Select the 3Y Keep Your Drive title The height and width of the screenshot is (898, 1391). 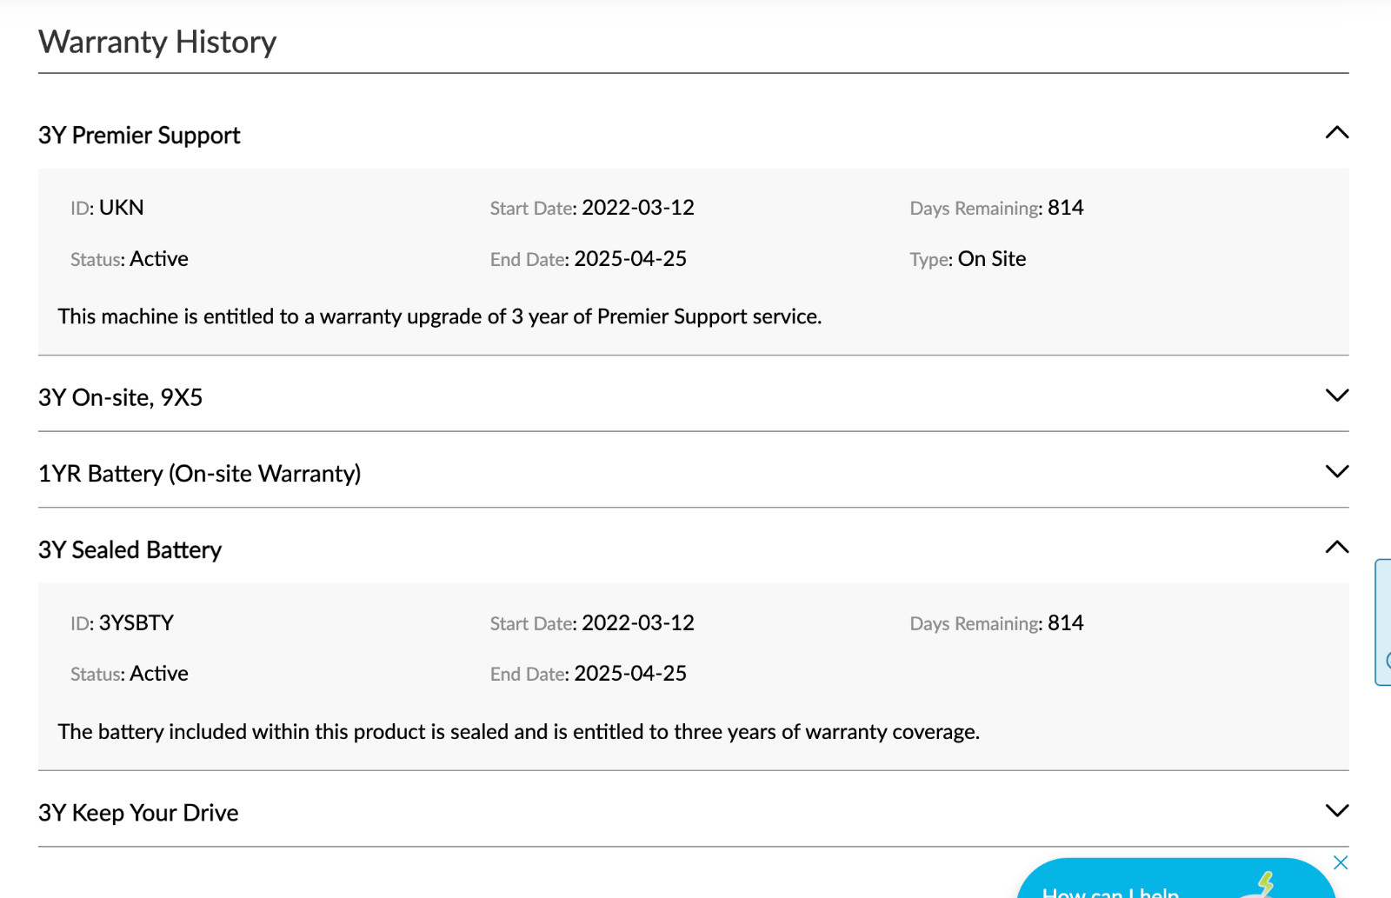coord(138,813)
